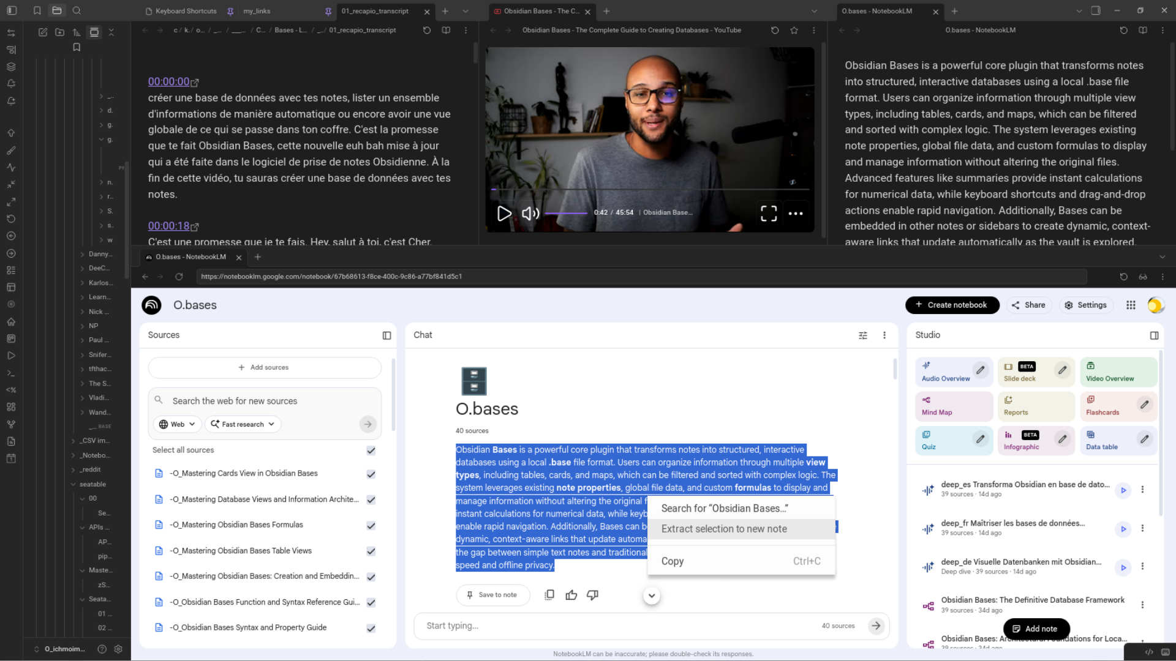The height and width of the screenshot is (661, 1176).
Task: Open the 00:00:00 timestamp link
Action: coord(169,81)
